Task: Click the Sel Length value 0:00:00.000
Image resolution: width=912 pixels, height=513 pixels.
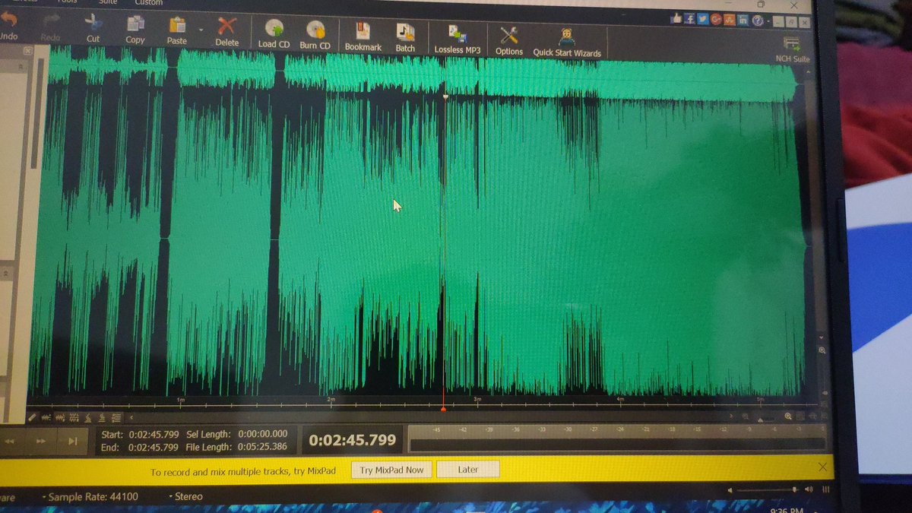Action: (264, 433)
